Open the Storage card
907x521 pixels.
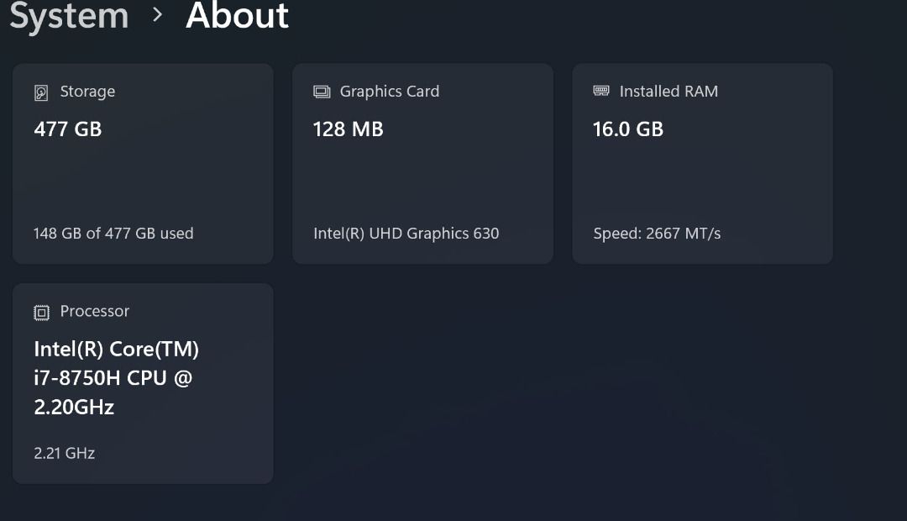pos(143,164)
